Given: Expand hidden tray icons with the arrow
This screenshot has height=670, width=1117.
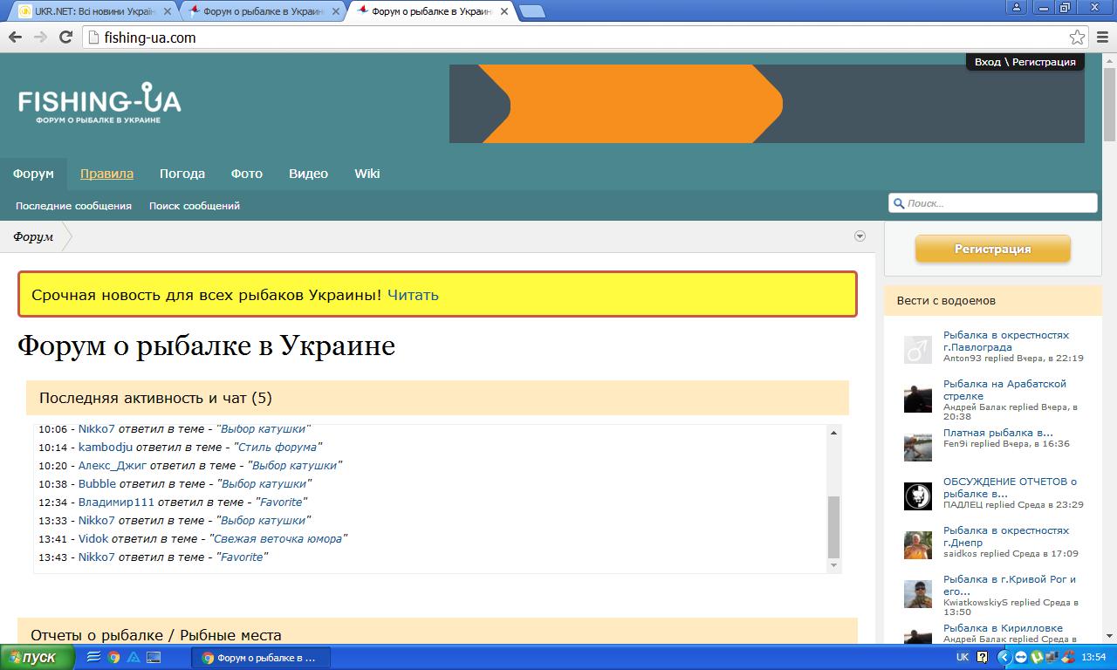Looking at the screenshot, I should click(x=1004, y=658).
